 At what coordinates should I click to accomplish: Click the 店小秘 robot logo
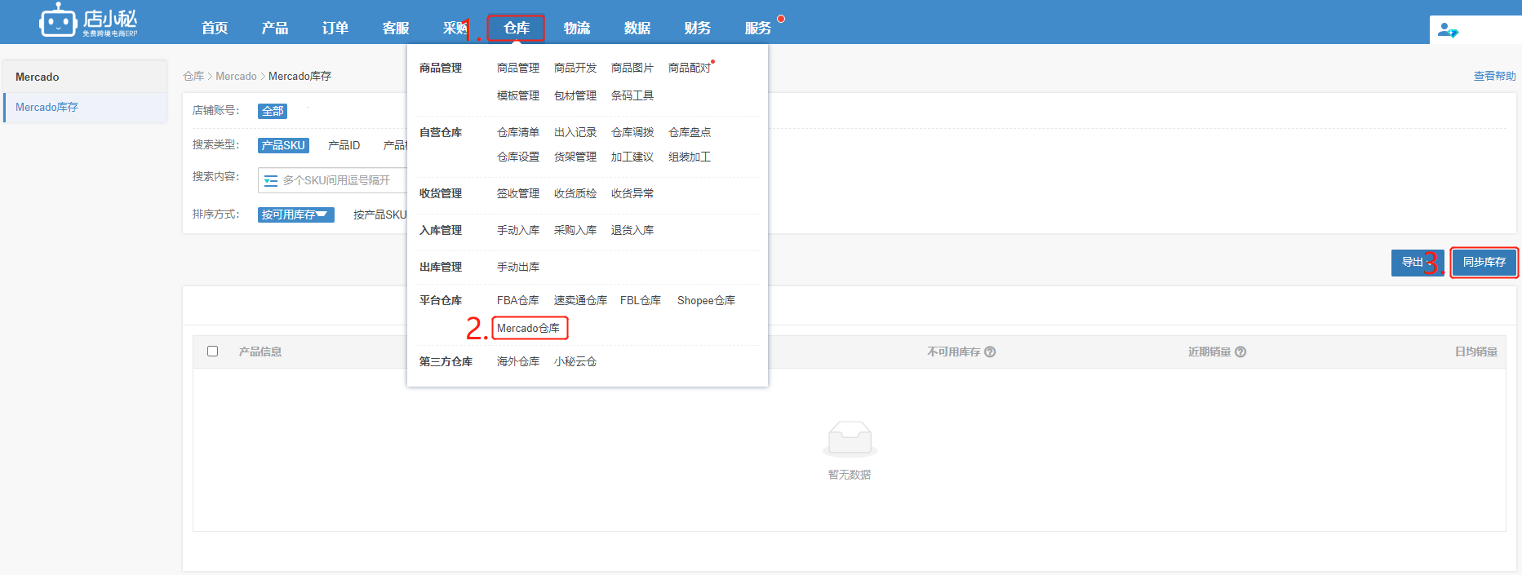pyautogui.click(x=88, y=21)
